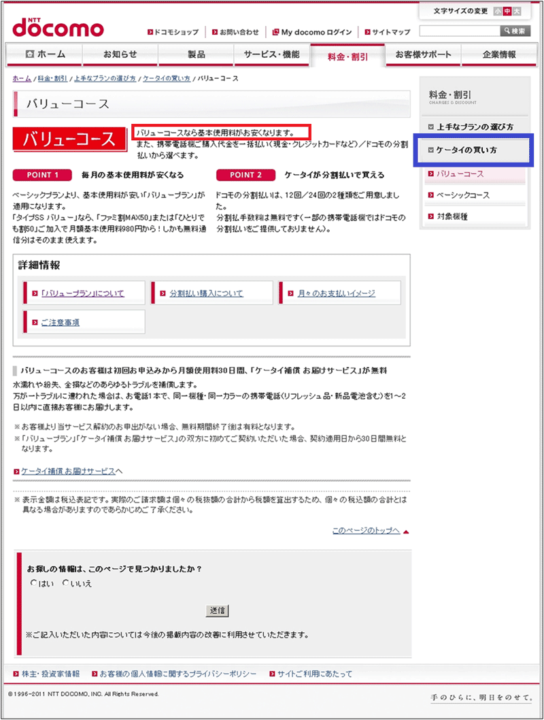544x720 pixels.
Task: Click the search input field
Action: tap(460, 31)
